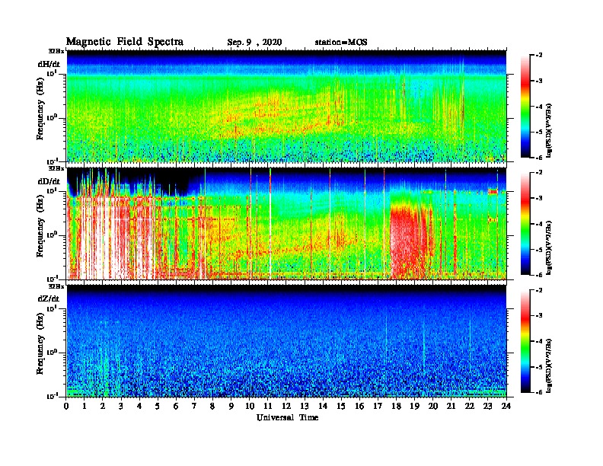Click the hour tick label "0"
The image size is (603, 466).
[67, 407]
